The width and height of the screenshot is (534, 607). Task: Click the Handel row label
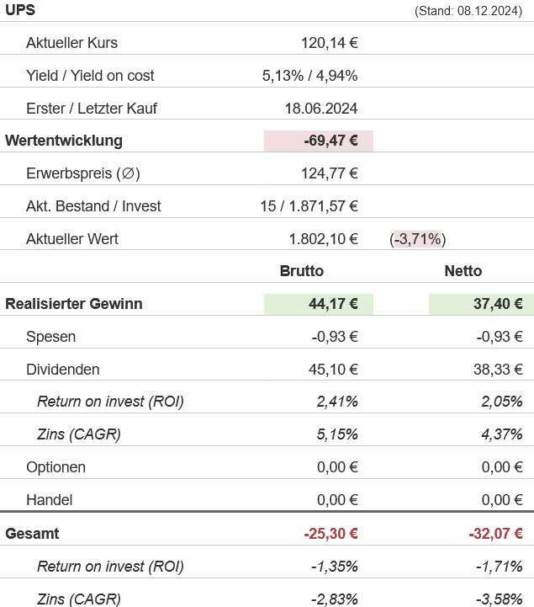49,500
